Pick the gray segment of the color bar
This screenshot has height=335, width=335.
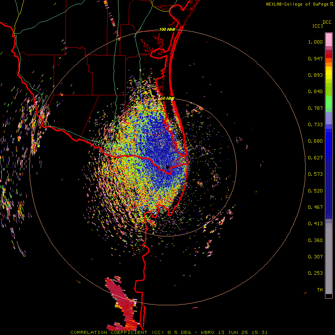pos(329,259)
